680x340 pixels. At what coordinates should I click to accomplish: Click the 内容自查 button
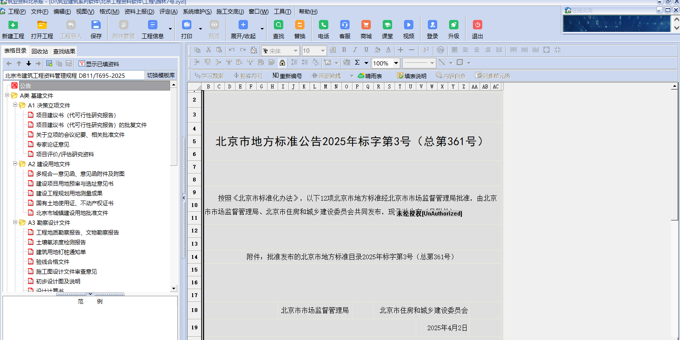tap(451, 76)
